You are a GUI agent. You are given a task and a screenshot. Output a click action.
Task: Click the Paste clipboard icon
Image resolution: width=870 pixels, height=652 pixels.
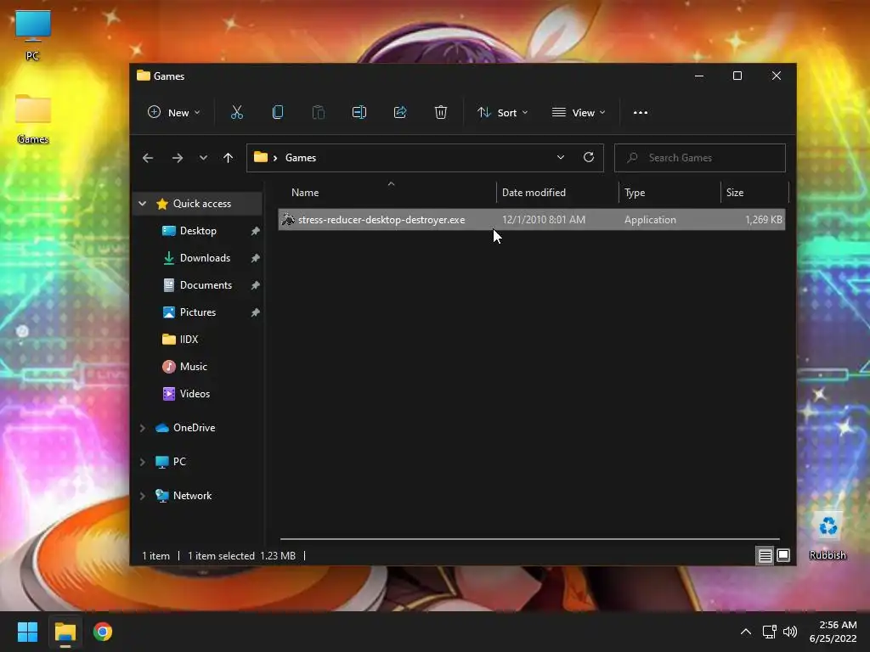coord(319,113)
